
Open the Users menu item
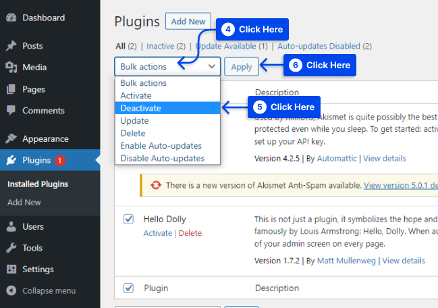50,226
